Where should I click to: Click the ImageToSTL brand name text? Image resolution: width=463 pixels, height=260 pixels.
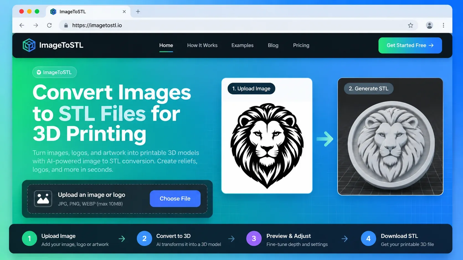coord(61,45)
